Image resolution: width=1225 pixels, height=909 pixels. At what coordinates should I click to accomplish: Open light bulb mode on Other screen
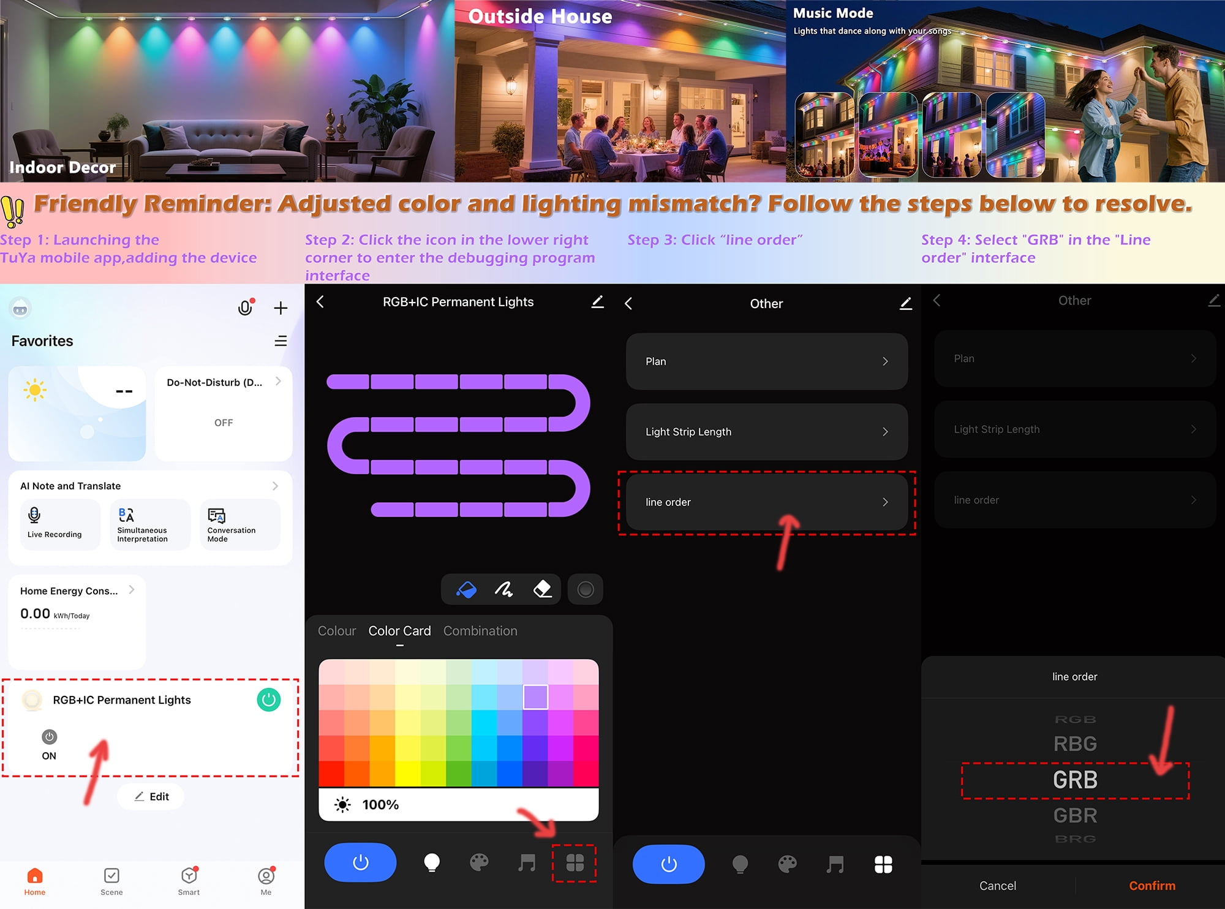point(740,864)
